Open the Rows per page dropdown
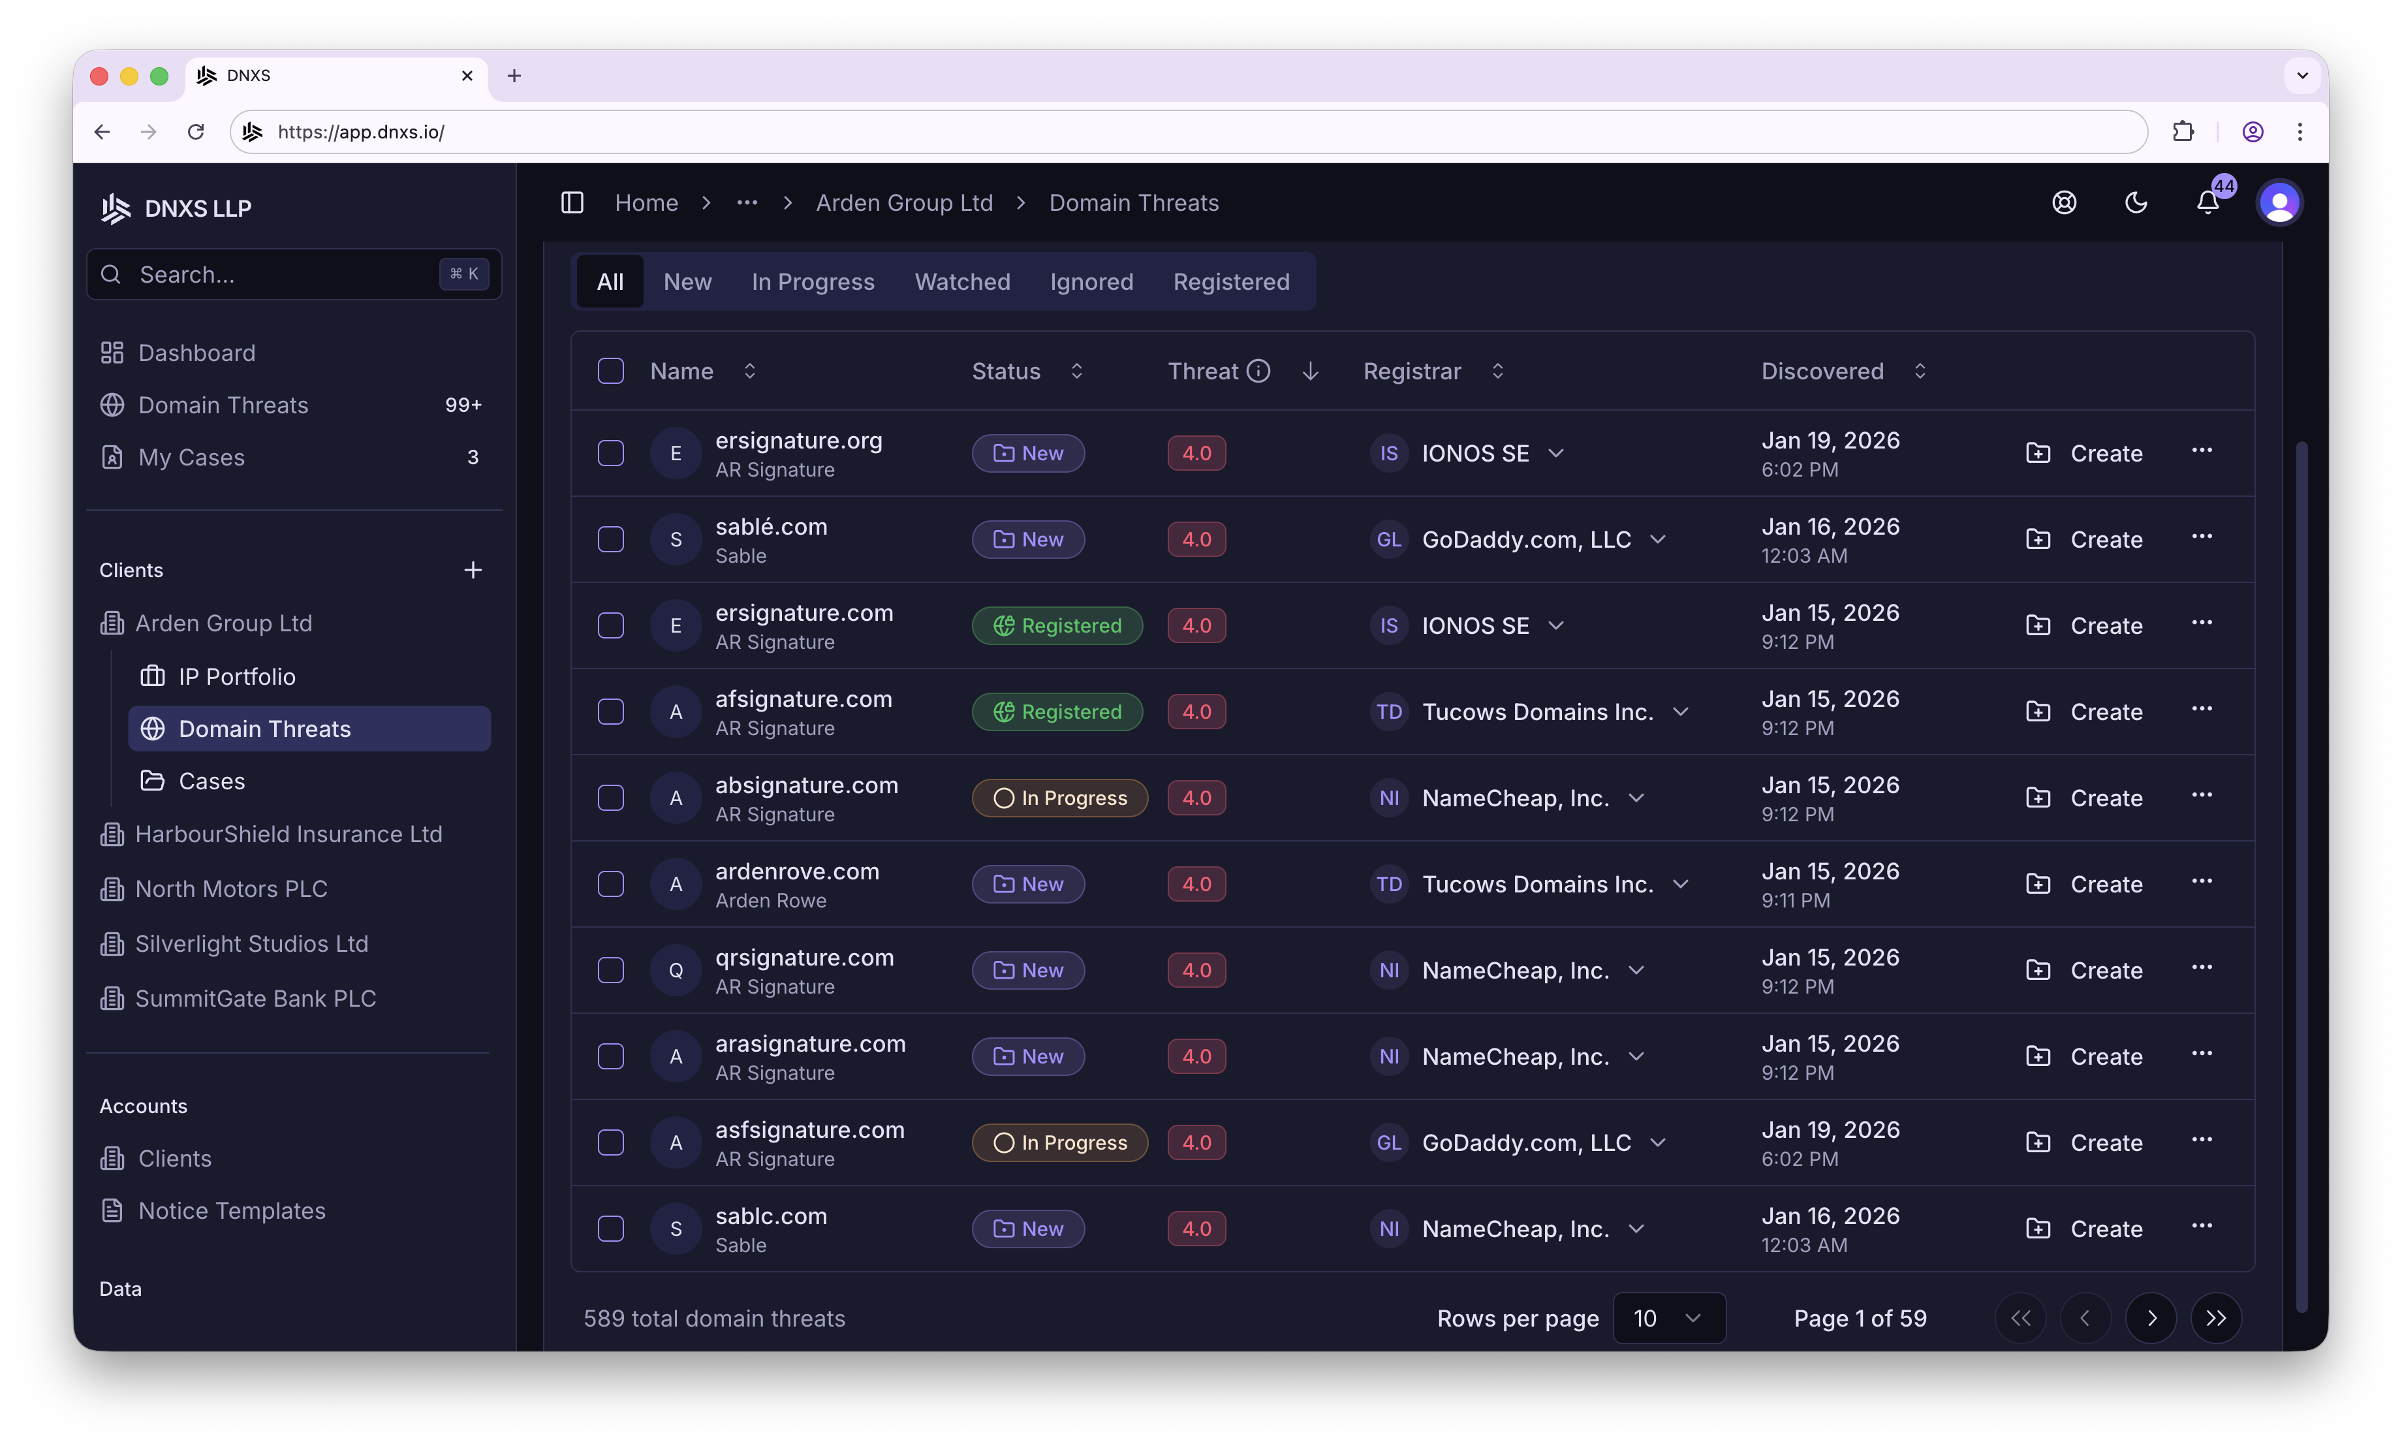Screen dimensions: 2402x1448 click(x=1669, y=1318)
